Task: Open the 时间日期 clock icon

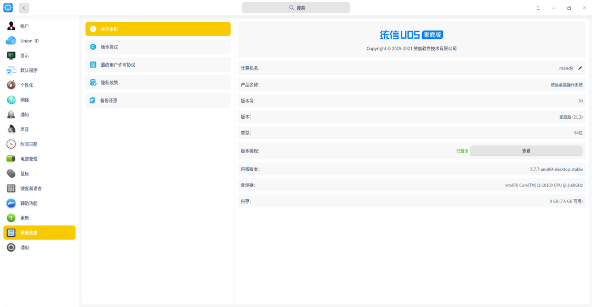Action: tap(11, 144)
